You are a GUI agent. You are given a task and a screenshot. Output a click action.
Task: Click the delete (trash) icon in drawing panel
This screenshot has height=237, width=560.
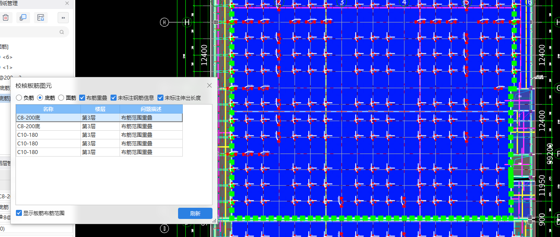pyautogui.click(x=6, y=18)
